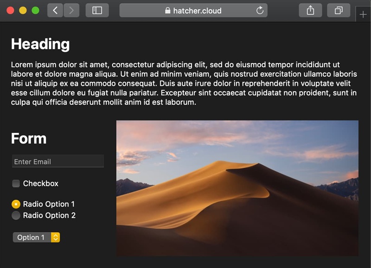Open the Share menu
371x268 pixels.
[x=310, y=10]
